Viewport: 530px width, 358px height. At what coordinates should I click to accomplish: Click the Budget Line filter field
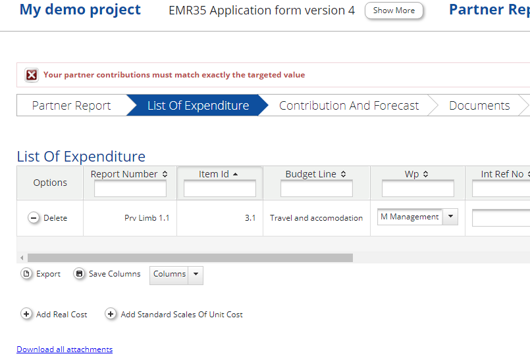tap(317, 189)
